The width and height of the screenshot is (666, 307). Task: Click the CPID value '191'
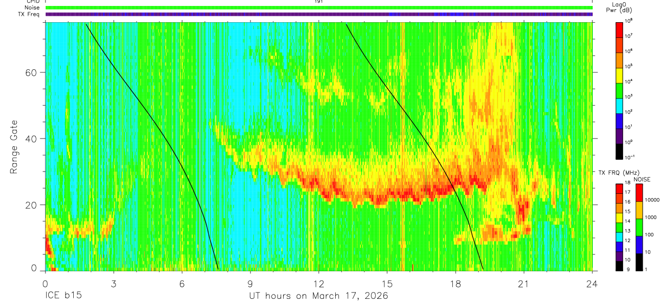[319, 2]
